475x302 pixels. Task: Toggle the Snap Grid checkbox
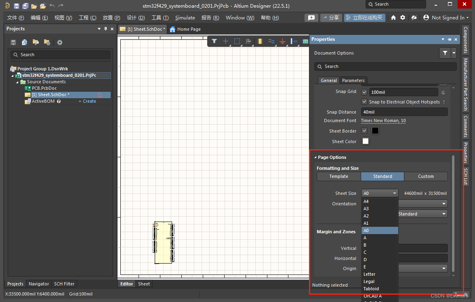tap(364, 92)
